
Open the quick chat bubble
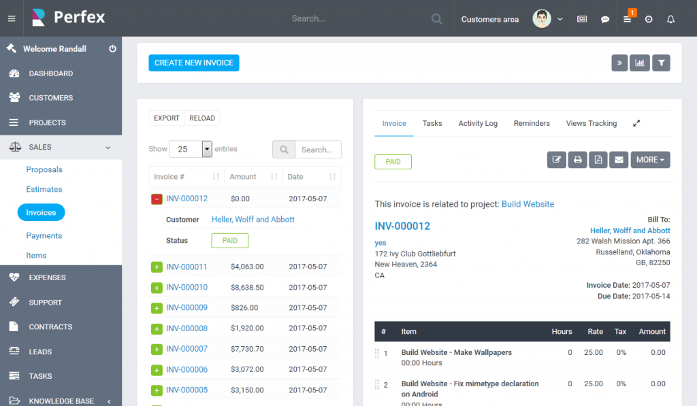point(605,18)
